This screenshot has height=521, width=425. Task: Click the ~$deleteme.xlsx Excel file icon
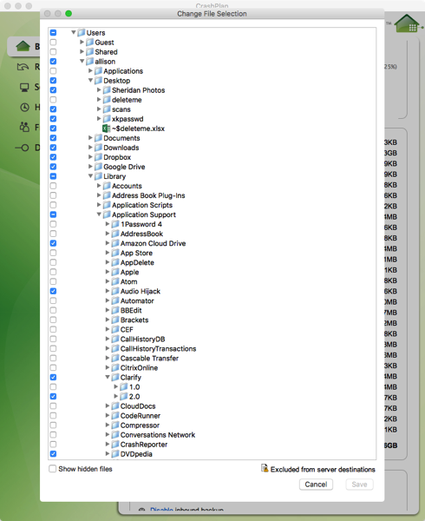coord(106,129)
